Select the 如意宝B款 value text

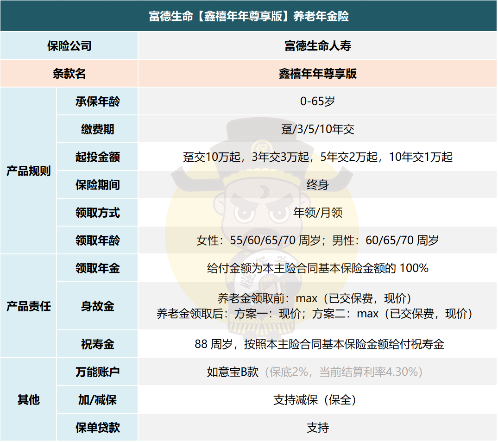tap(233, 372)
